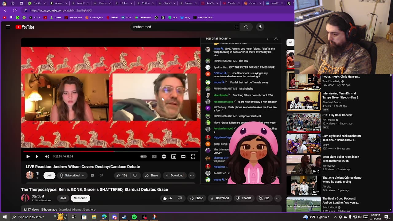Seek on the red video progress bar
The height and width of the screenshot is (221, 393).
click(x=111, y=151)
